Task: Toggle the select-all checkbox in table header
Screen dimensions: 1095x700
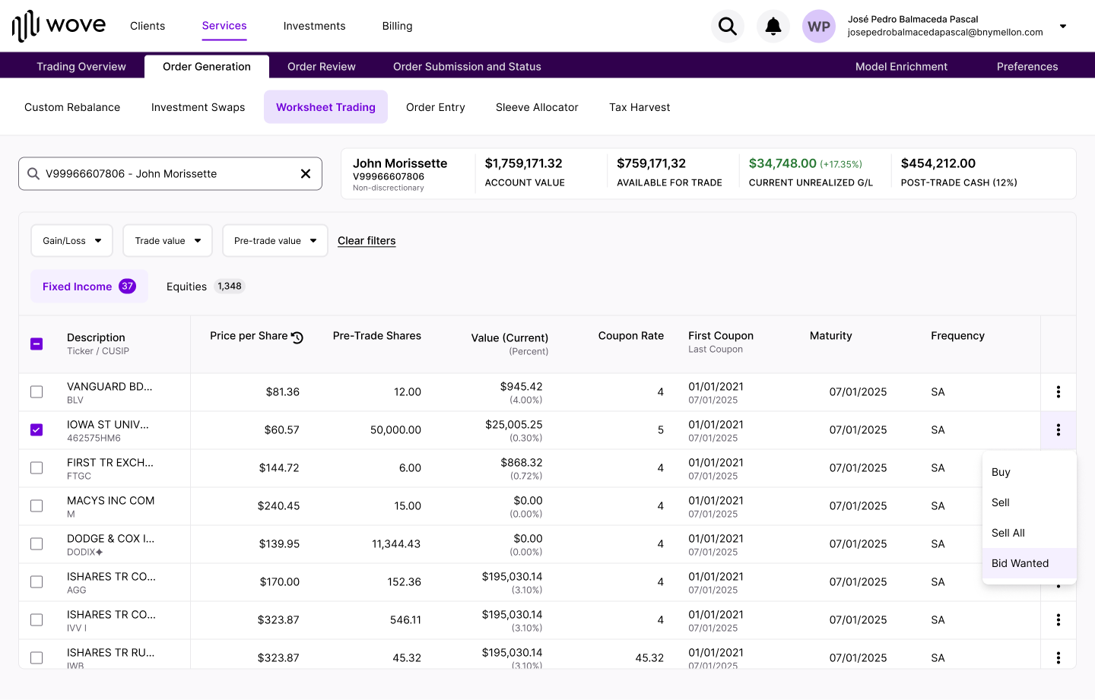Action: pos(36,344)
